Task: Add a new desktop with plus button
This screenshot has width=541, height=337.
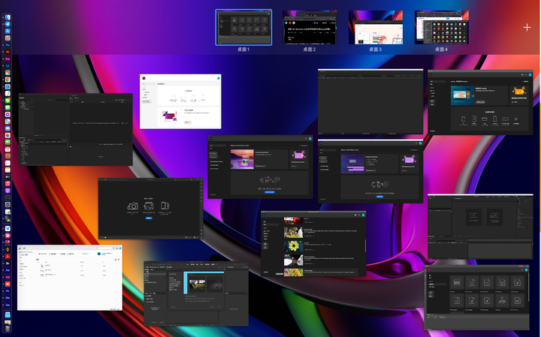Action: pos(527,28)
